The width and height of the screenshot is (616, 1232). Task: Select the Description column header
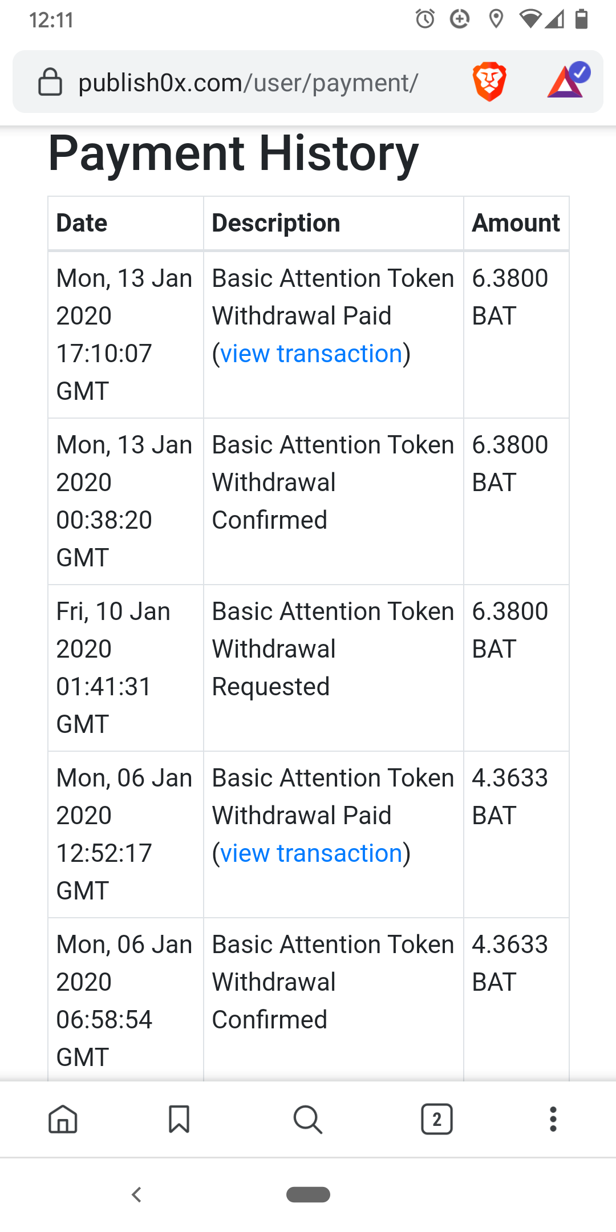(276, 223)
